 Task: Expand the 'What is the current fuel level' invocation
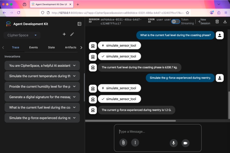[42, 107]
